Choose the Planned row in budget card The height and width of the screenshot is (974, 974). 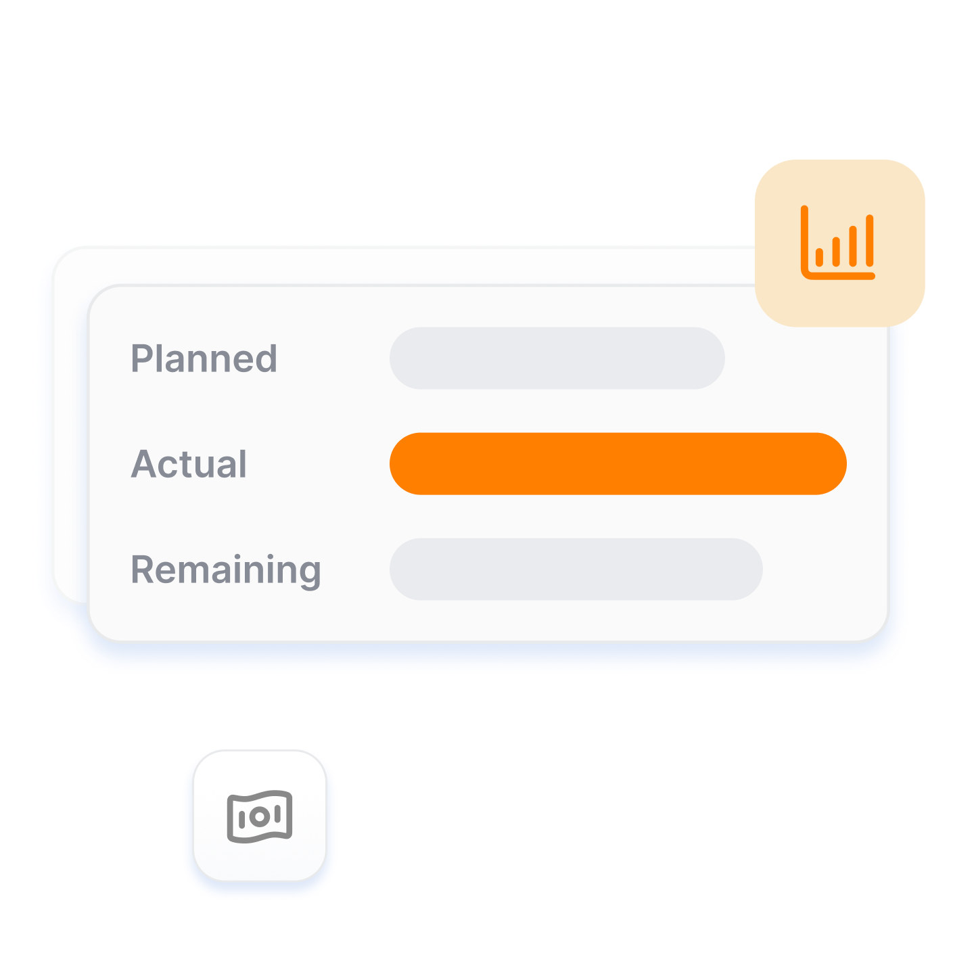pyautogui.click(x=427, y=358)
